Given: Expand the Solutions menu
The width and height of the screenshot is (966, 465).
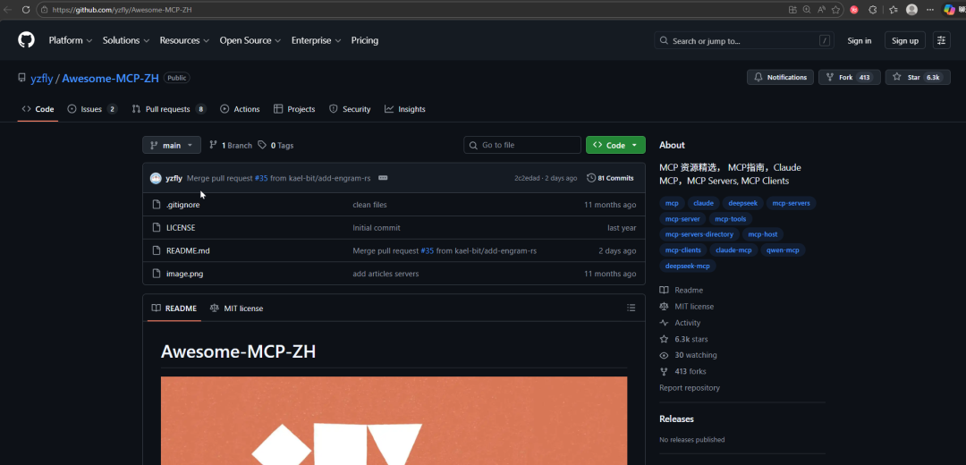Looking at the screenshot, I should point(126,40).
